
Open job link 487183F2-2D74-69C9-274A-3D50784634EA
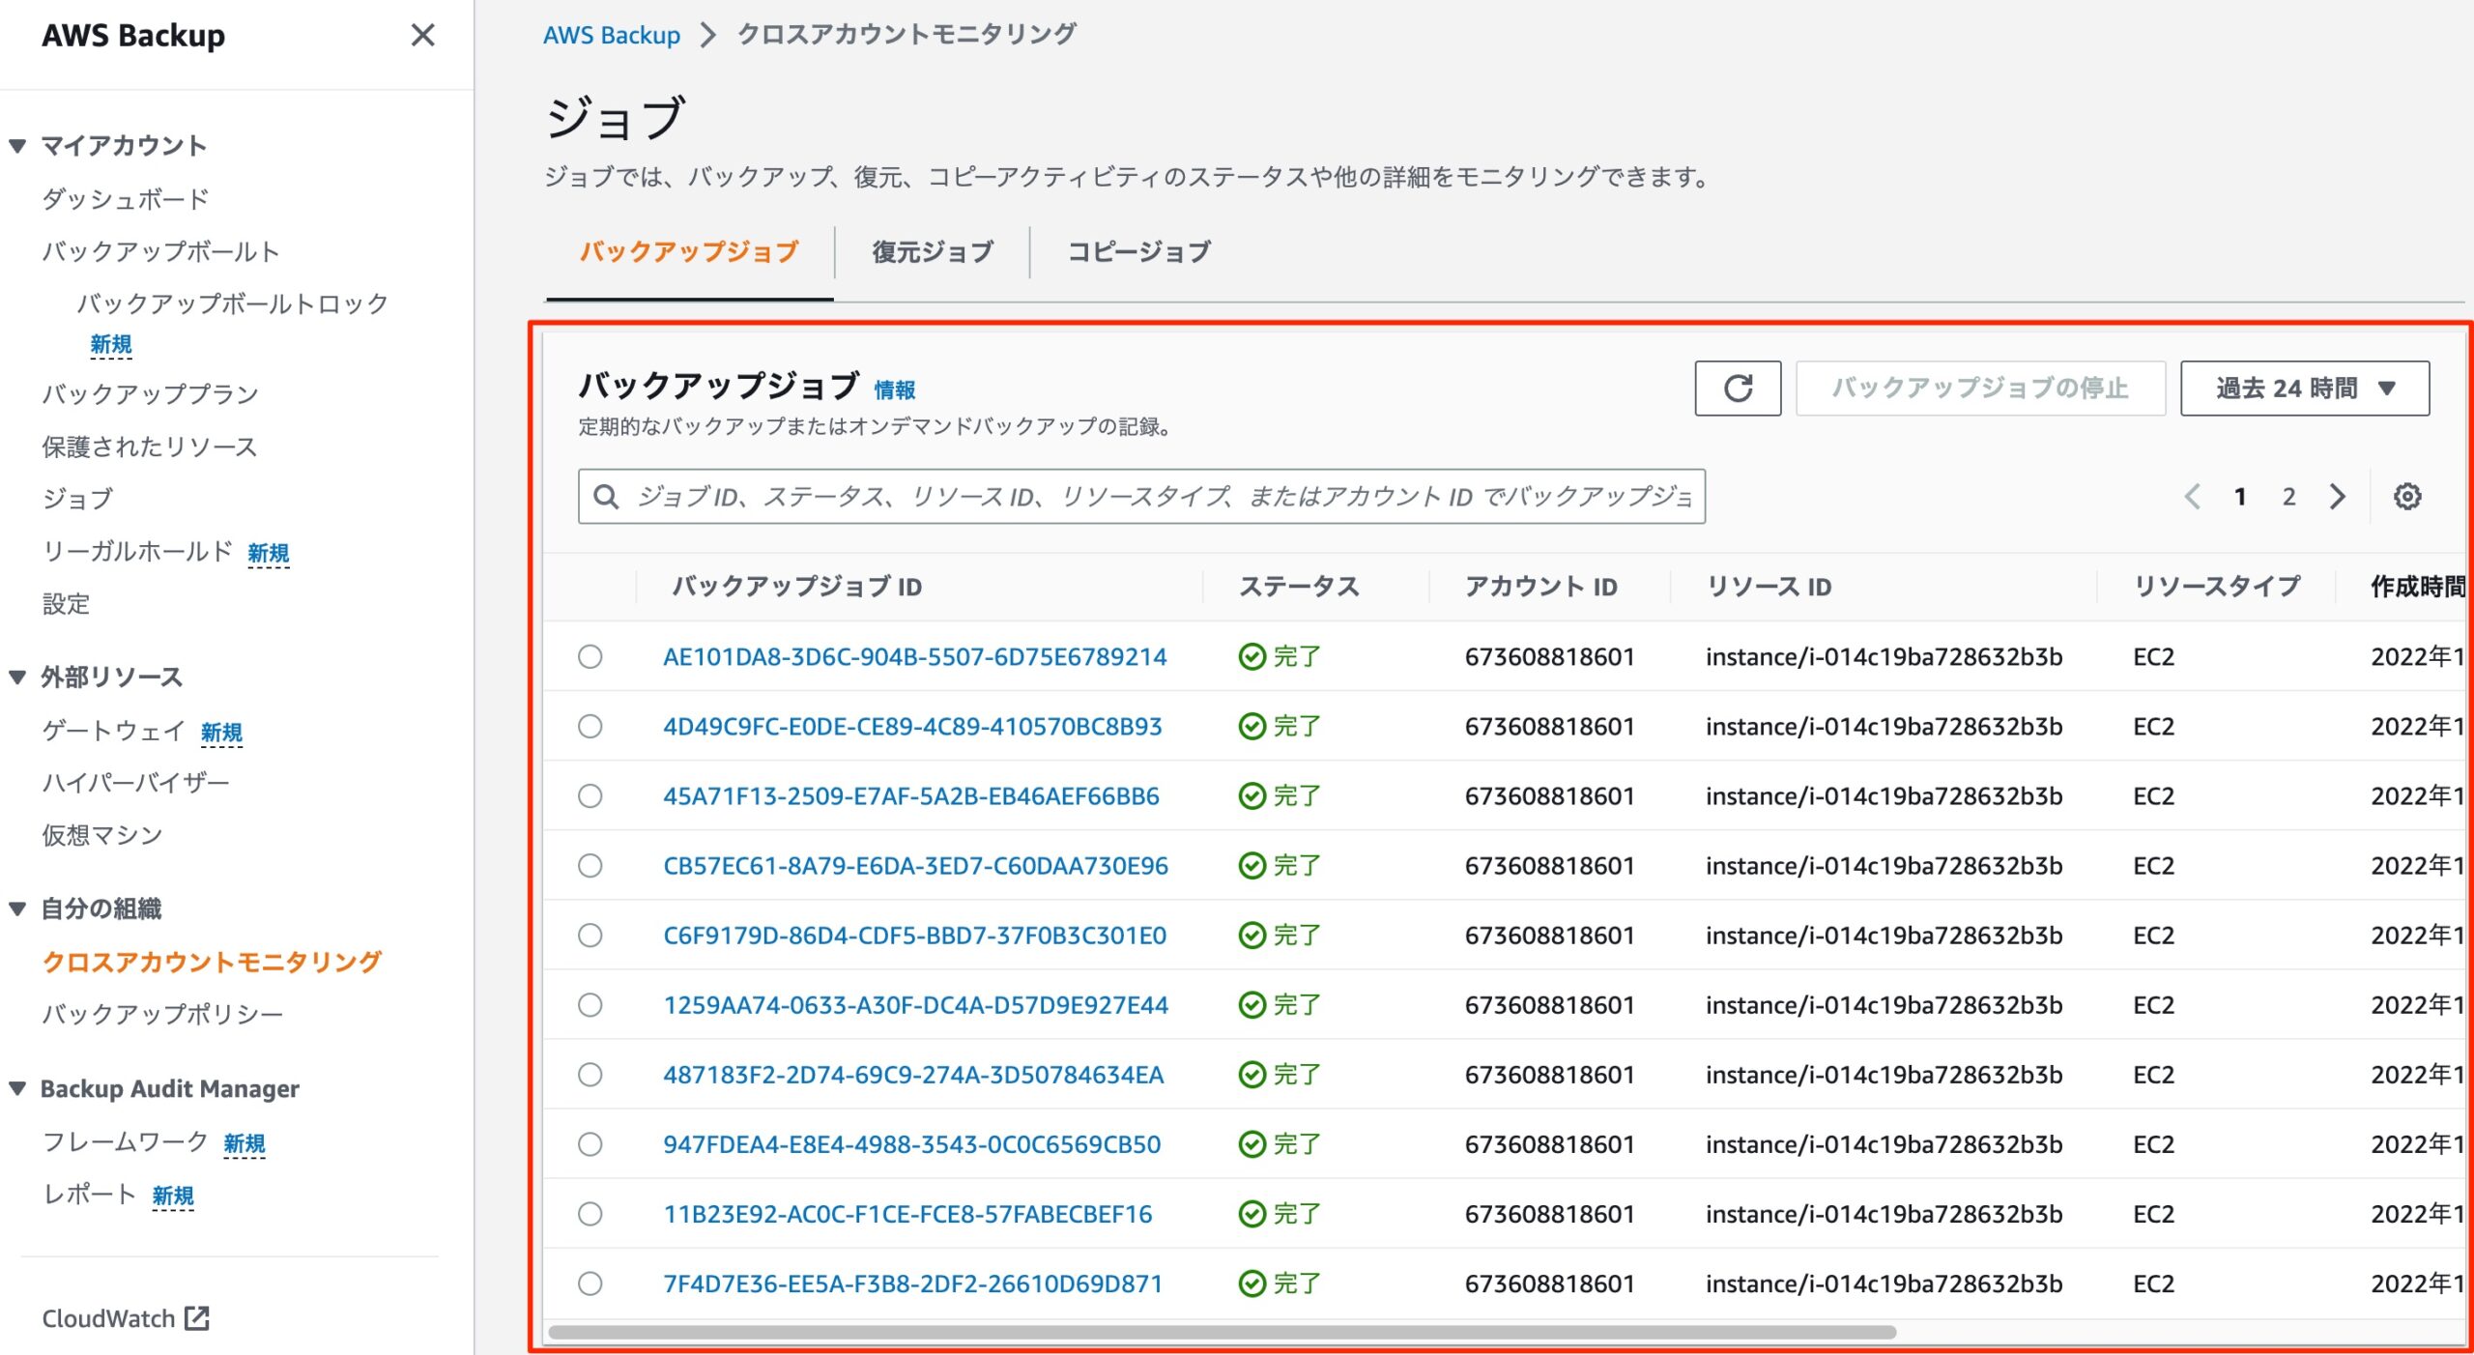pos(913,1075)
